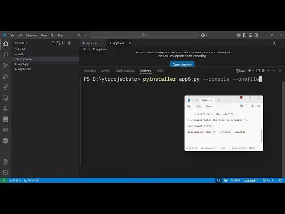Click the Go Live status button

point(269,180)
